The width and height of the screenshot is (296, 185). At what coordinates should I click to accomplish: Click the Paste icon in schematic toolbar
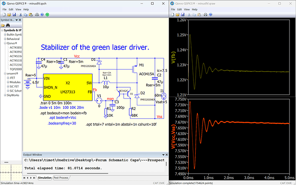pyautogui.click(x=31, y=15)
